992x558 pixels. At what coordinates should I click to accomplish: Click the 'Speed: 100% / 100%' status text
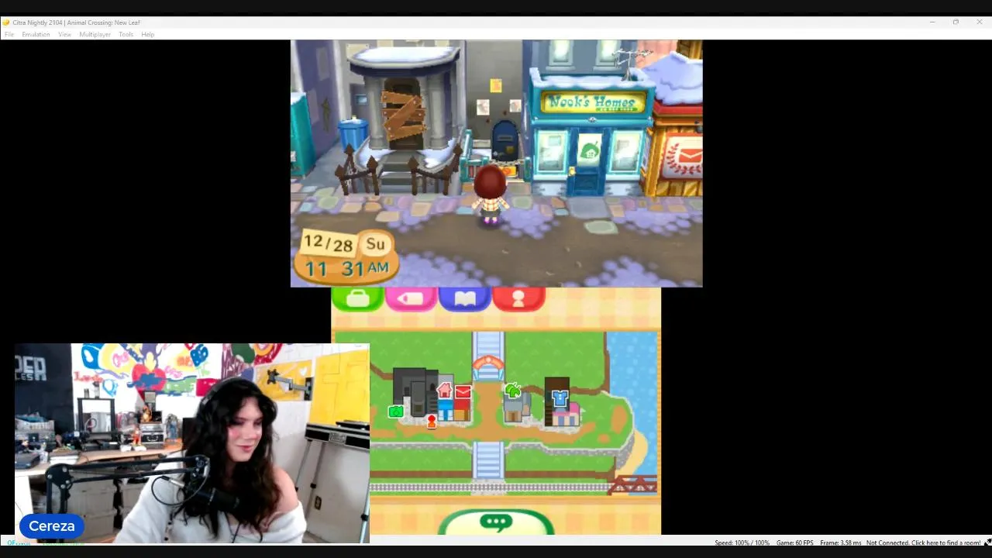click(742, 542)
